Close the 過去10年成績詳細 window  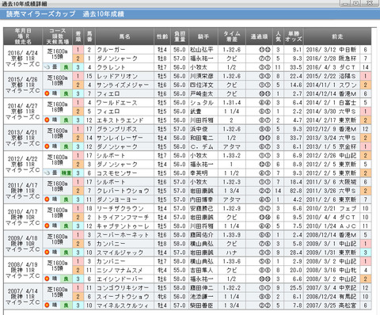coord(370,3)
